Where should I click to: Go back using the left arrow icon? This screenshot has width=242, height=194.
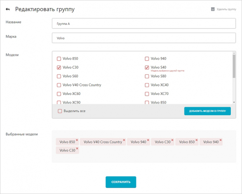coord(8,9)
